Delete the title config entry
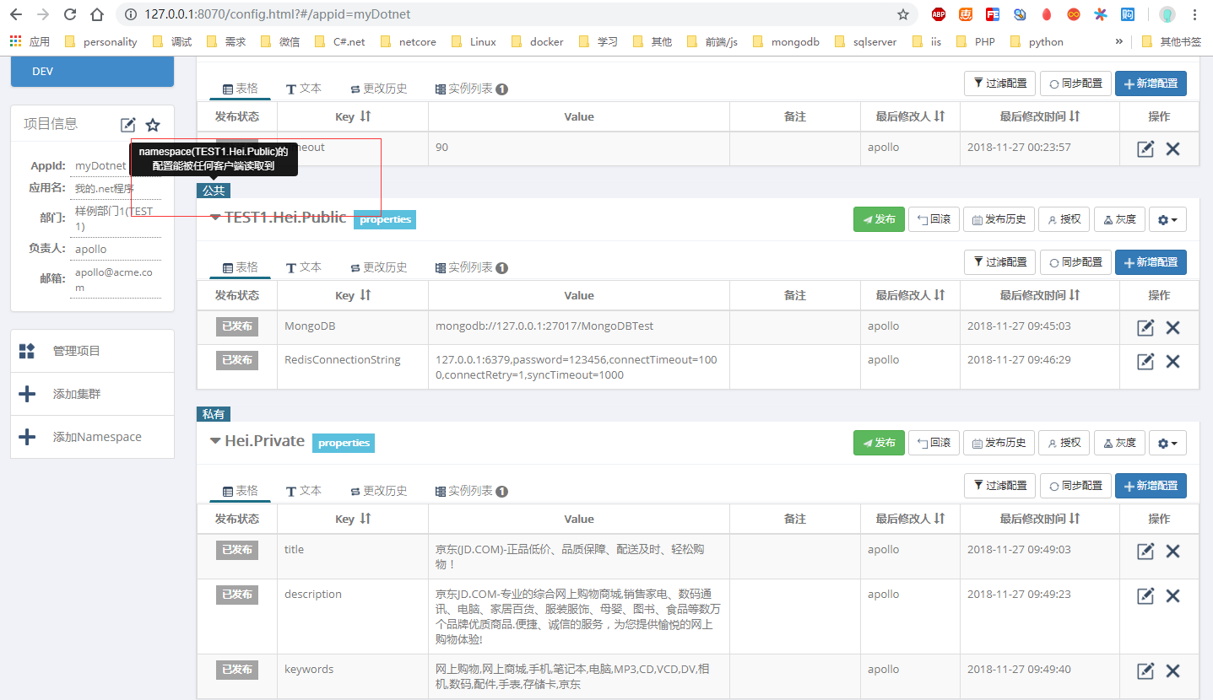This screenshot has height=700, width=1213. click(1172, 551)
